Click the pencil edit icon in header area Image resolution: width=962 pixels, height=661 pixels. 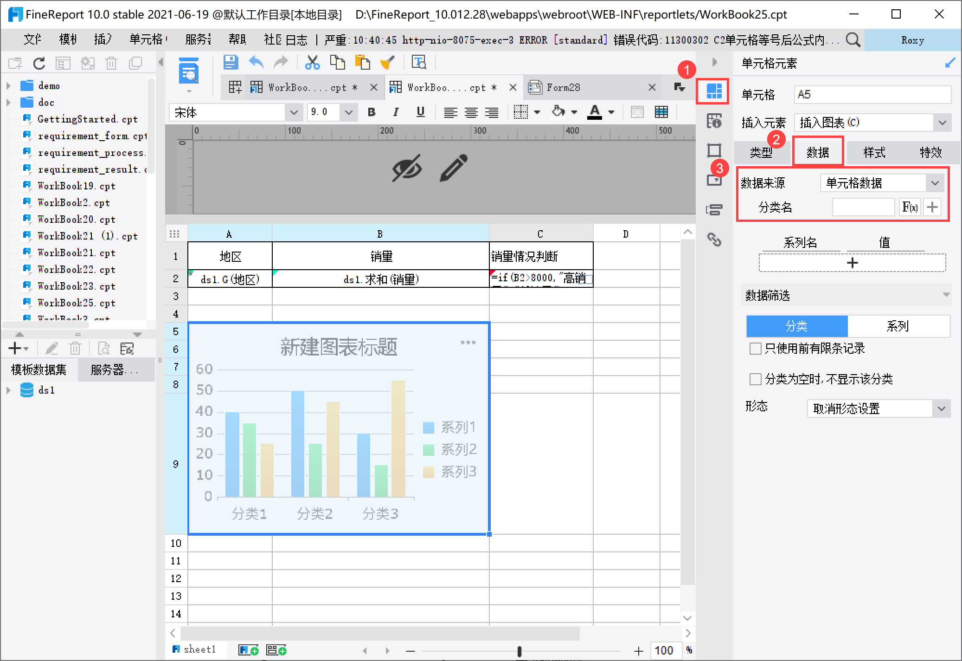pos(453,168)
